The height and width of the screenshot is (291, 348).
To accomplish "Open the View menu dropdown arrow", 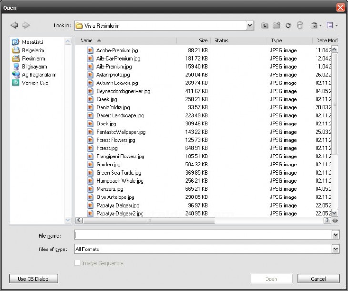I will tap(336, 26).
